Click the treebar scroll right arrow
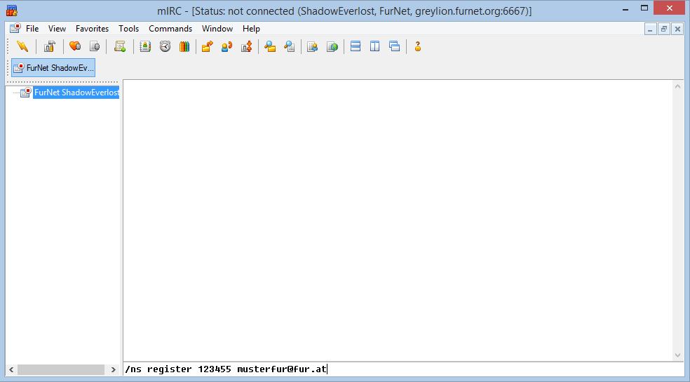The width and height of the screenshot is (690, 382). coord(113,369)
